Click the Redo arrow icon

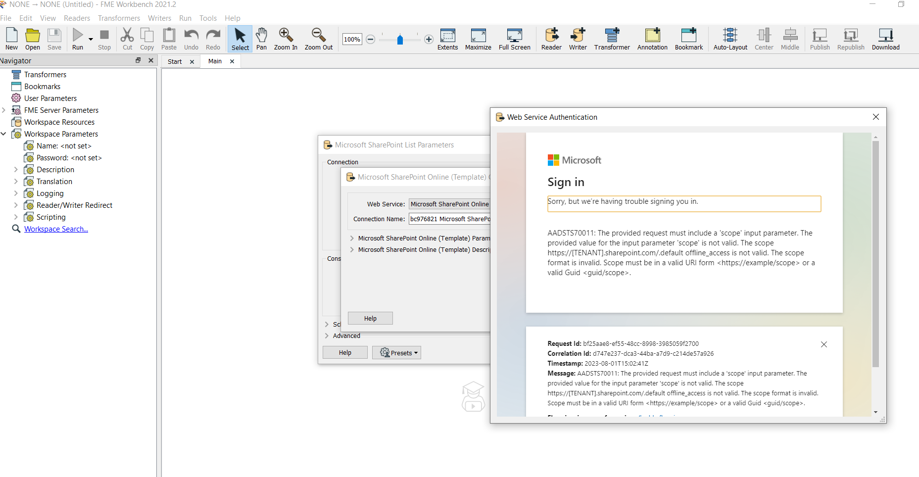pyautogui.click(x=213, y=39)
